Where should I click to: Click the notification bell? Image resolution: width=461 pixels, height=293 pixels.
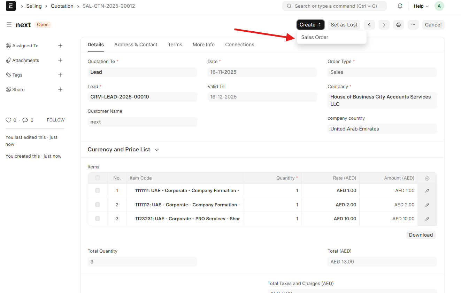[x=400, y=6]
